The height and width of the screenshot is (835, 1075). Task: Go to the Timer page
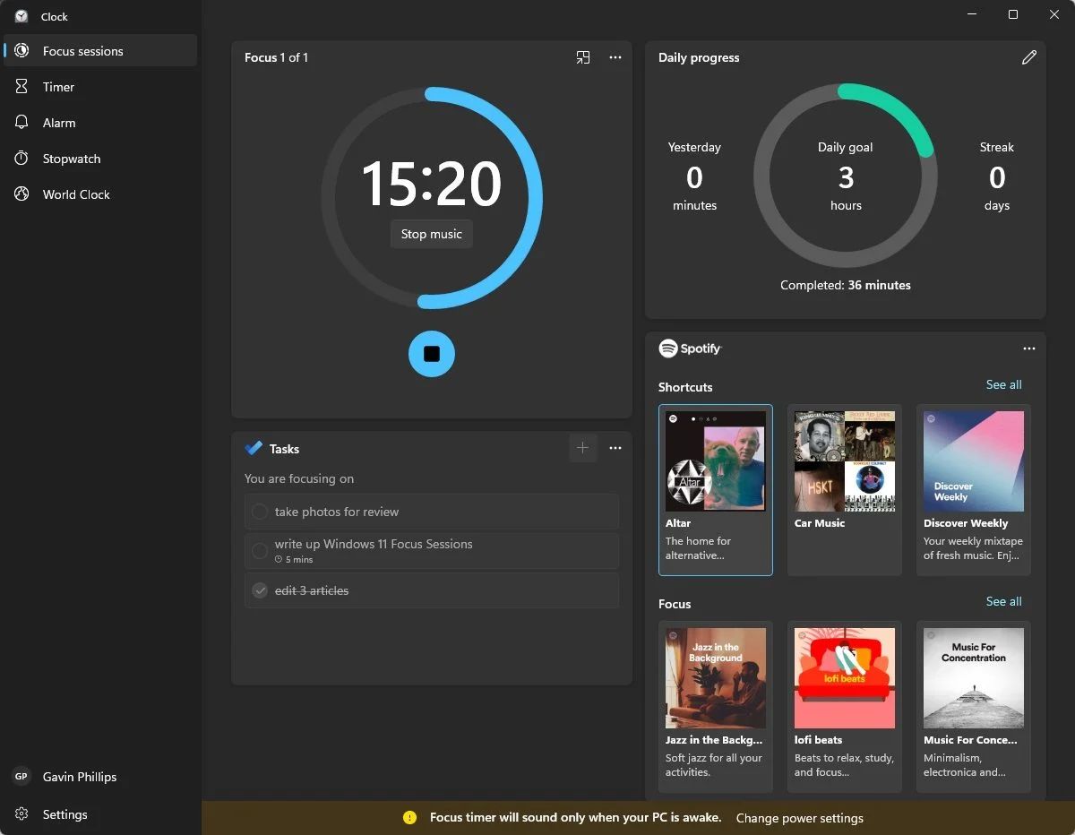100,87
